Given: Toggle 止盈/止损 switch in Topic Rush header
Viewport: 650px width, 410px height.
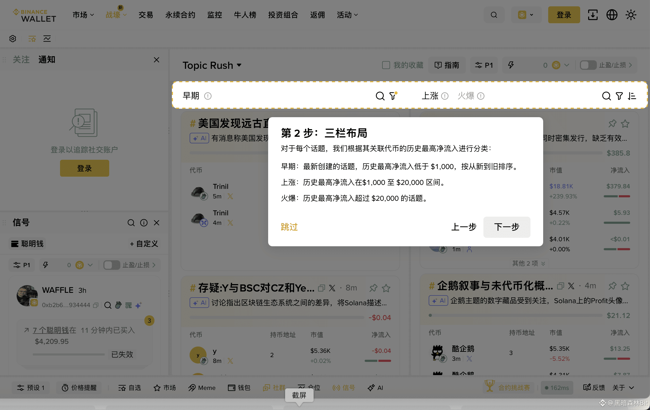Looking at the screenshot, I should click(588, 65).
